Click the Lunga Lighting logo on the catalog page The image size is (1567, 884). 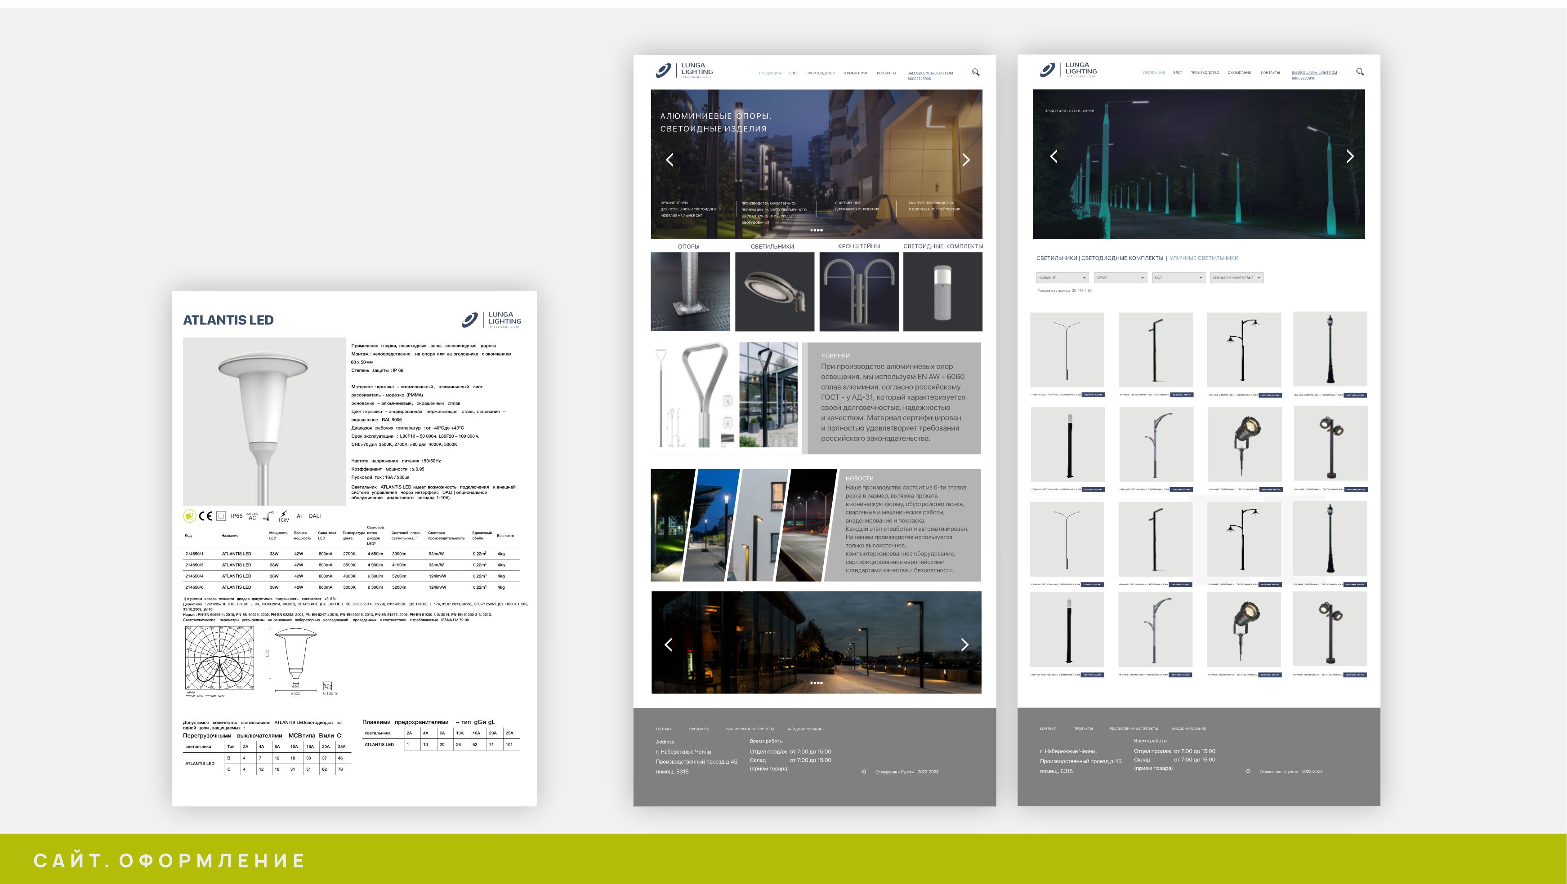point(1068,70)
